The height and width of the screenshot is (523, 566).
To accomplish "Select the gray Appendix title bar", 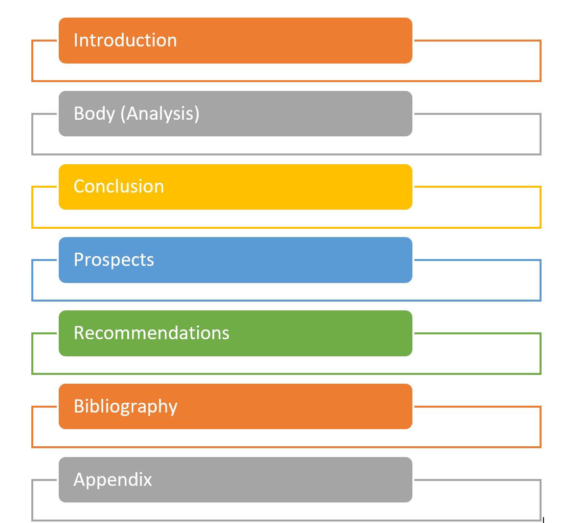I will coord(235,479).
